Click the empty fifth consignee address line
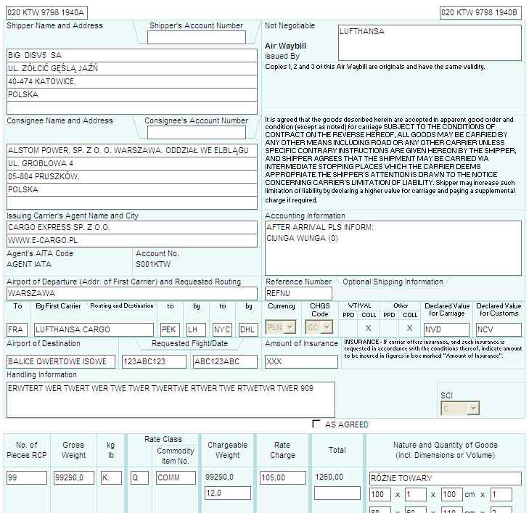Screen dimensions: 529x513 (132, 203)
